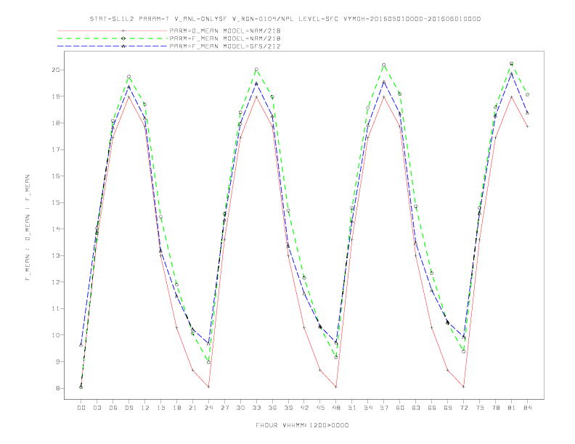Click the x-axis label FHOUR VHHMM:1200>0000
The image size is (575, 444).
pyautogui.click(x=302, y=425)
